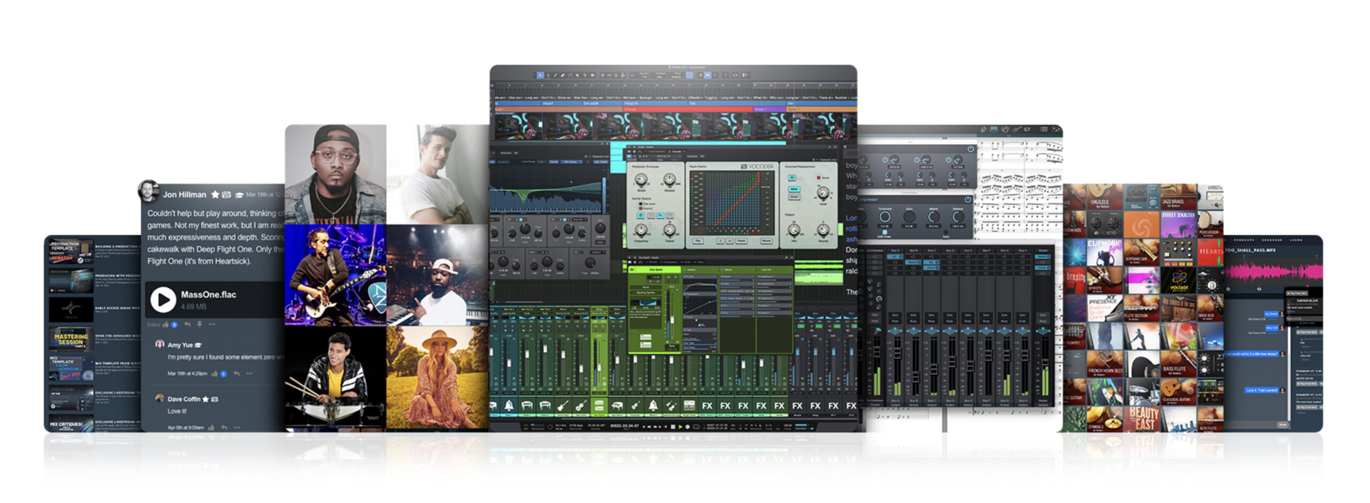1370x503 pixels.
Task: Click the pin icon under Jon Hillman's post
Action: click(x=200, y=324)
